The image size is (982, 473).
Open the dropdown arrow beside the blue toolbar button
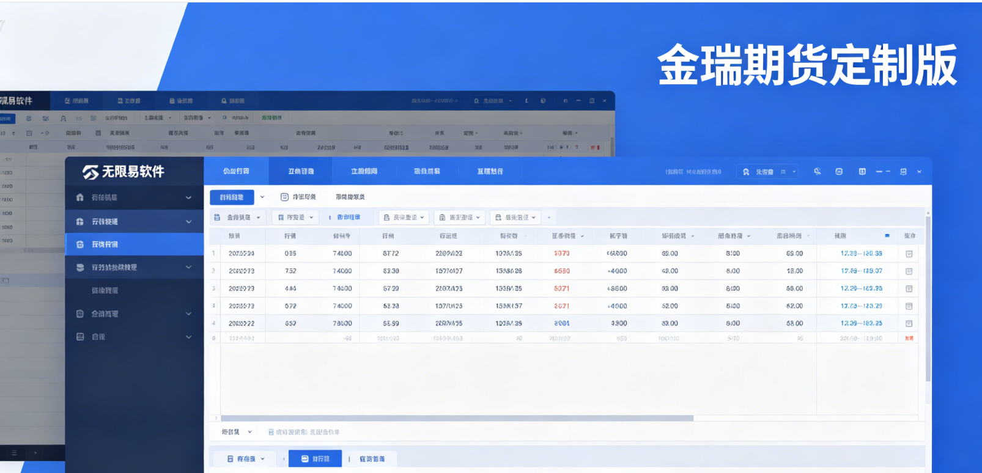tap(262, 197)
